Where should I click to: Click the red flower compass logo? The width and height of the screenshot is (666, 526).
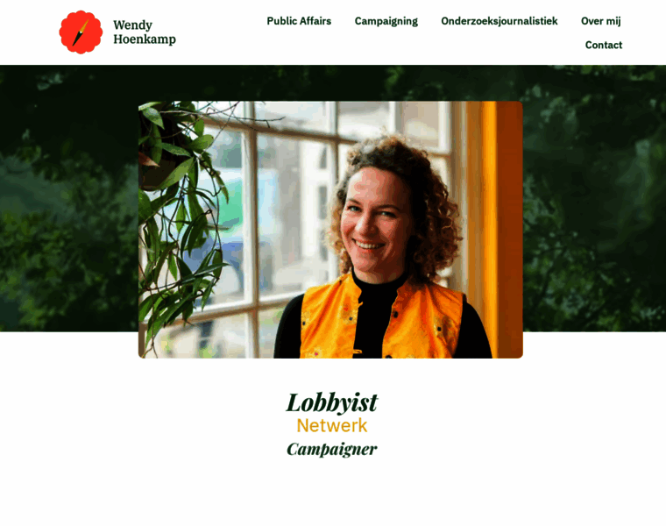(81, 32)
